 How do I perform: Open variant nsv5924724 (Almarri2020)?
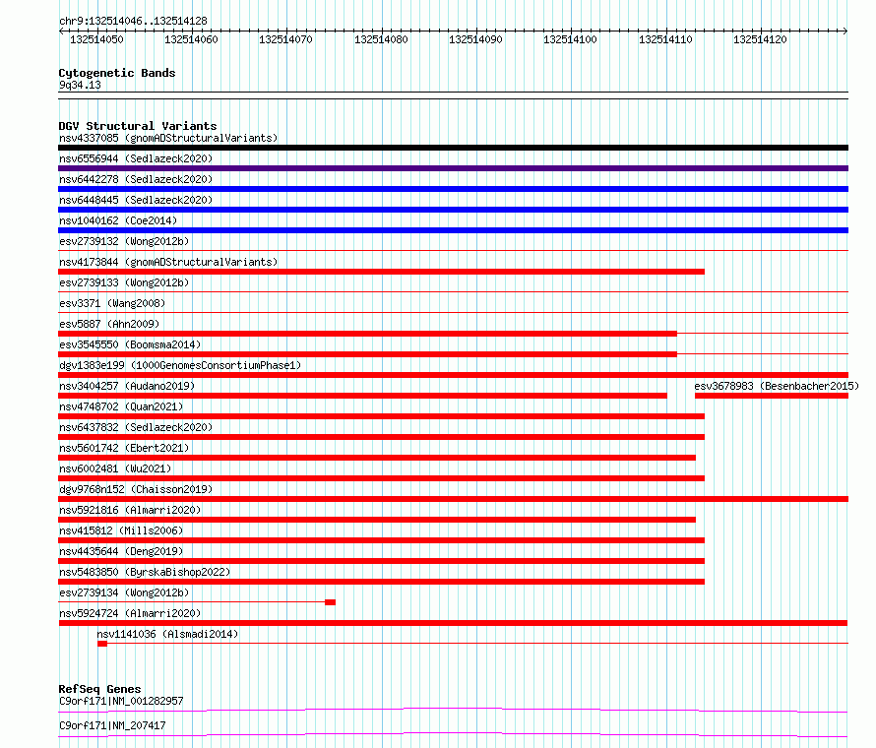click(x=130, y=613)
